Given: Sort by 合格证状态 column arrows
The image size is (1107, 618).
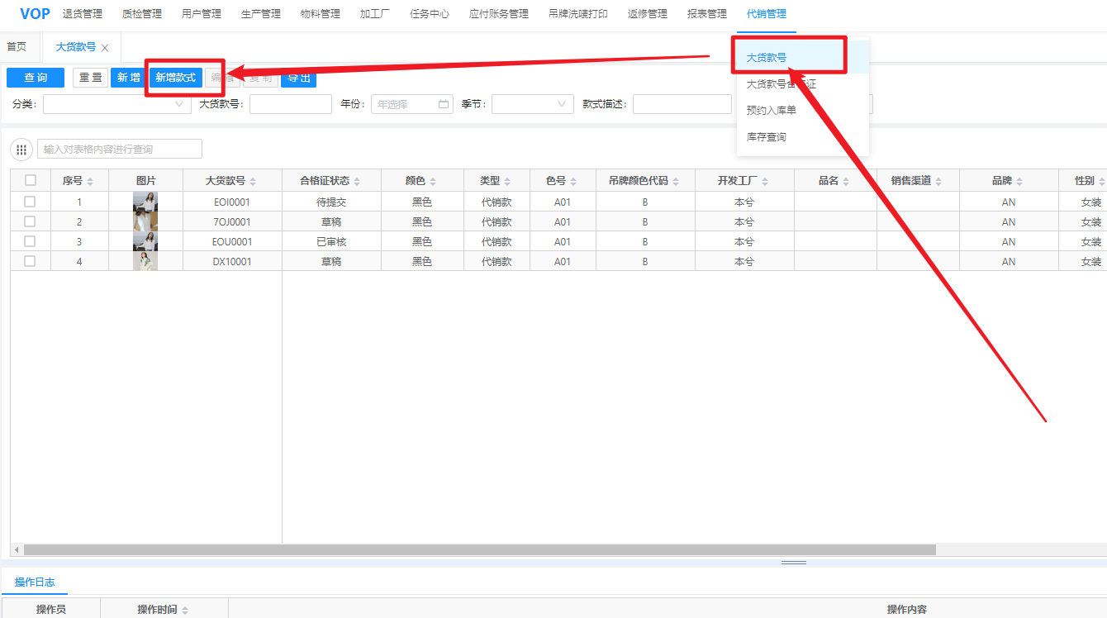Looking at the screenshot, I should [357, 181].
